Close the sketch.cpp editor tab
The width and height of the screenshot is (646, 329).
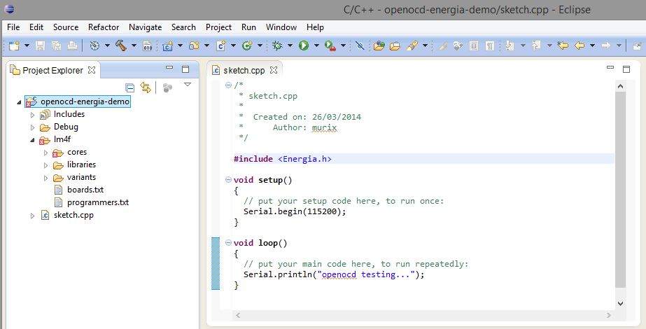coord(274,70)
